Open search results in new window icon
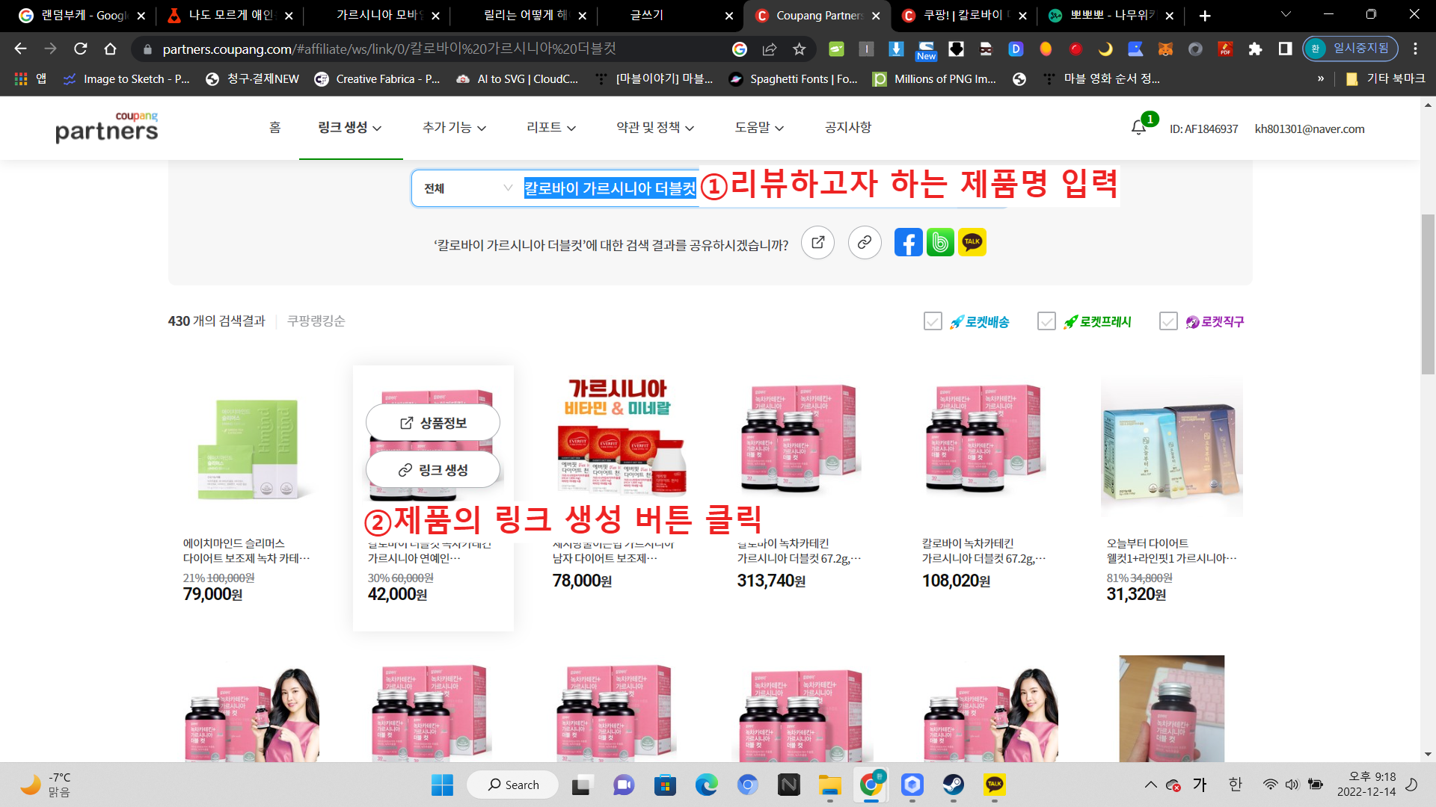The image size is (1436, 807). point(817,243)
